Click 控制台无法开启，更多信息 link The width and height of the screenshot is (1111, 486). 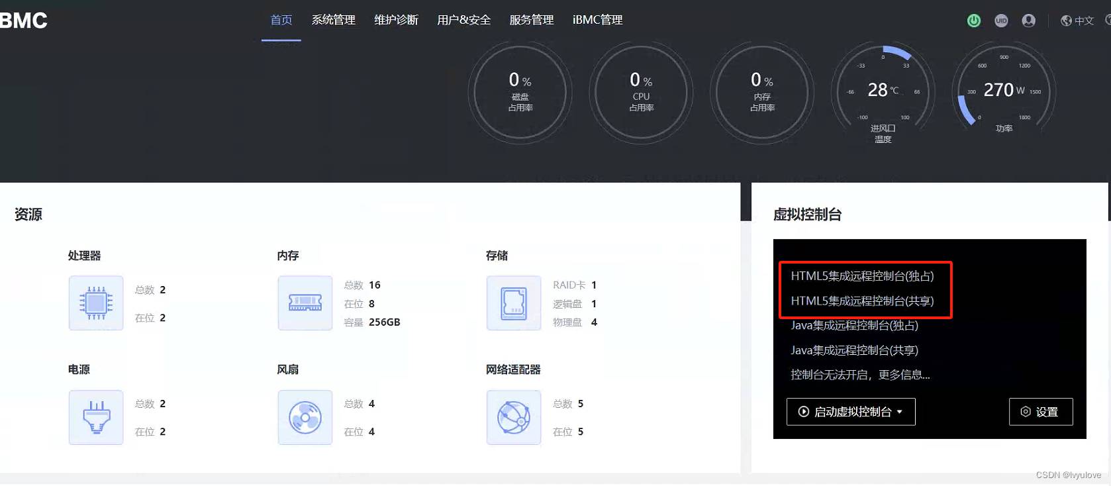pos(860,375)
